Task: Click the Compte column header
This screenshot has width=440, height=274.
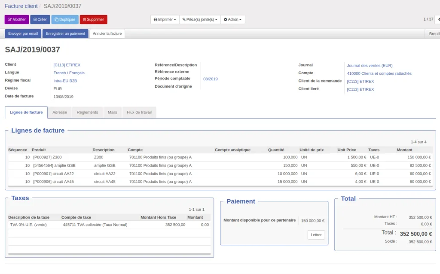Action: click(x=135, y=150)
